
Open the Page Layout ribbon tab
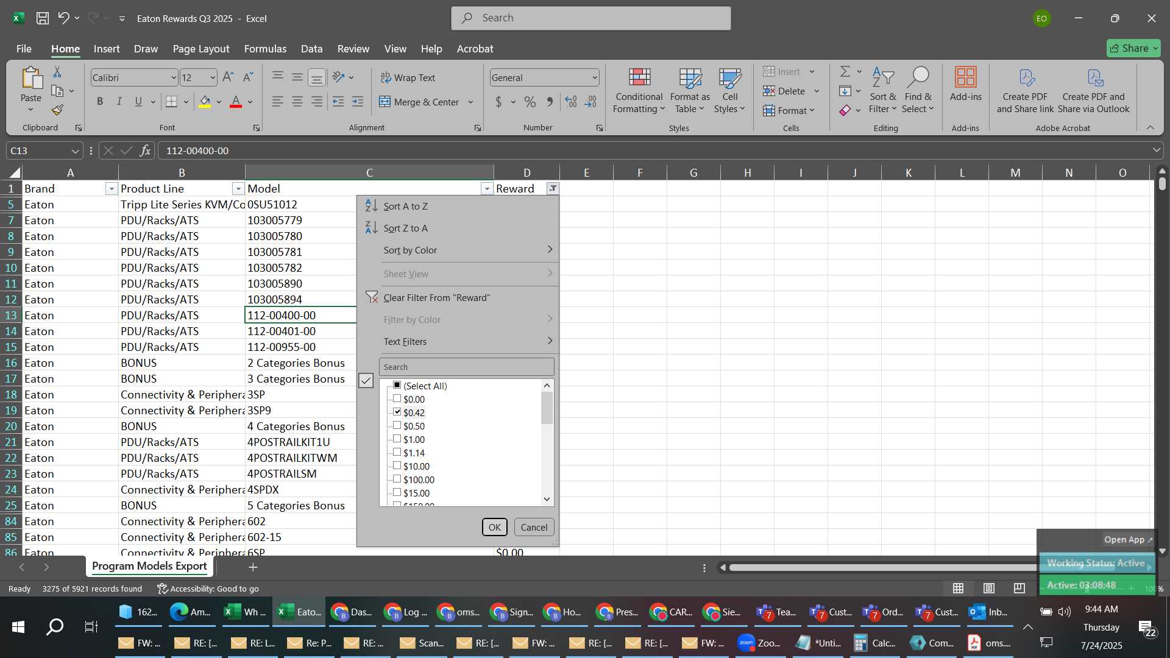point(201,49)
